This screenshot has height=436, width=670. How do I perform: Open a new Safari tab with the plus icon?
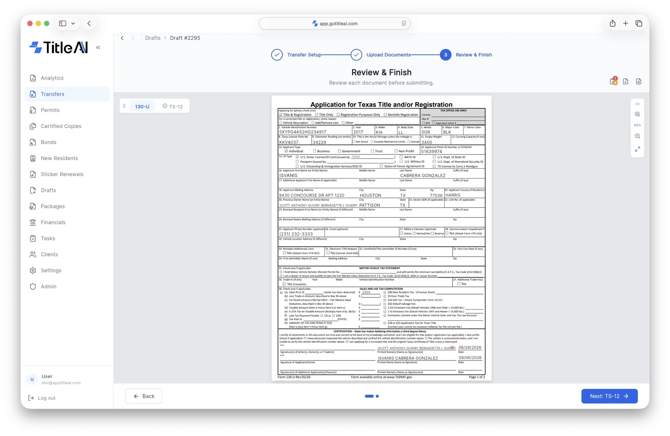626,23
